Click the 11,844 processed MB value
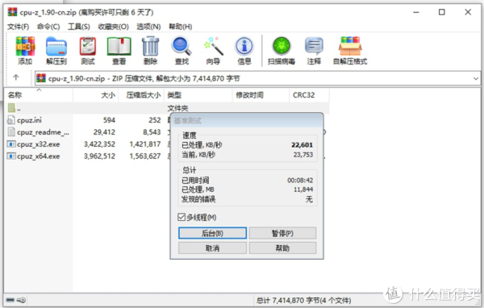 coord(303,189)
